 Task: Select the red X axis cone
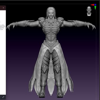92,5
